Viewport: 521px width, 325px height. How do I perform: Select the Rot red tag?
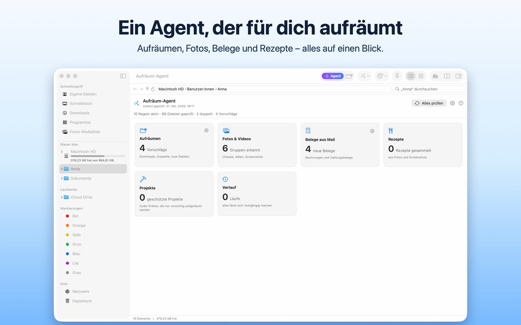(93, 216)
